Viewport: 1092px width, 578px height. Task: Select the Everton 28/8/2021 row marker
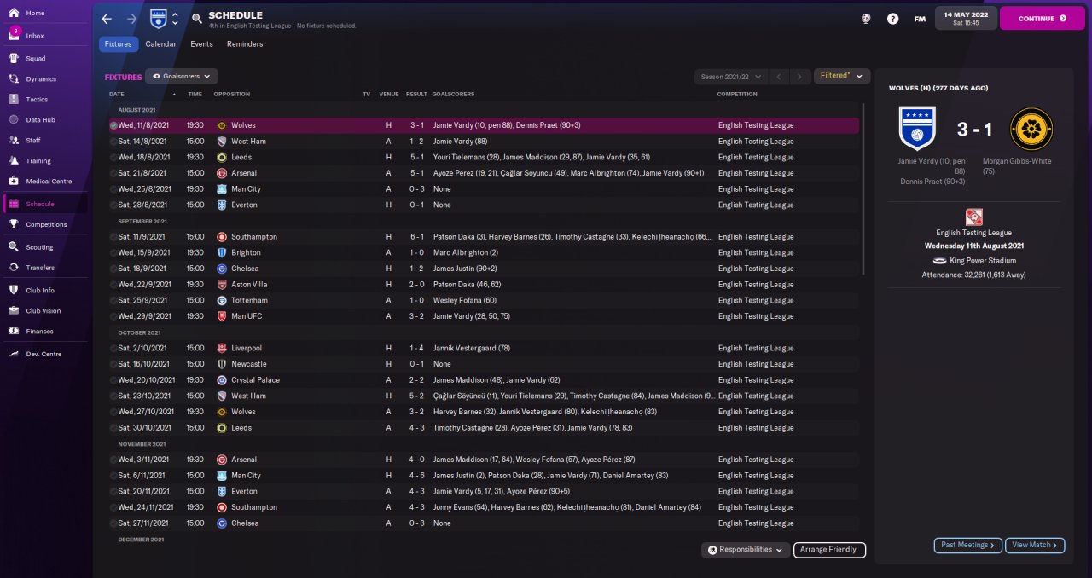coord(113,205)
